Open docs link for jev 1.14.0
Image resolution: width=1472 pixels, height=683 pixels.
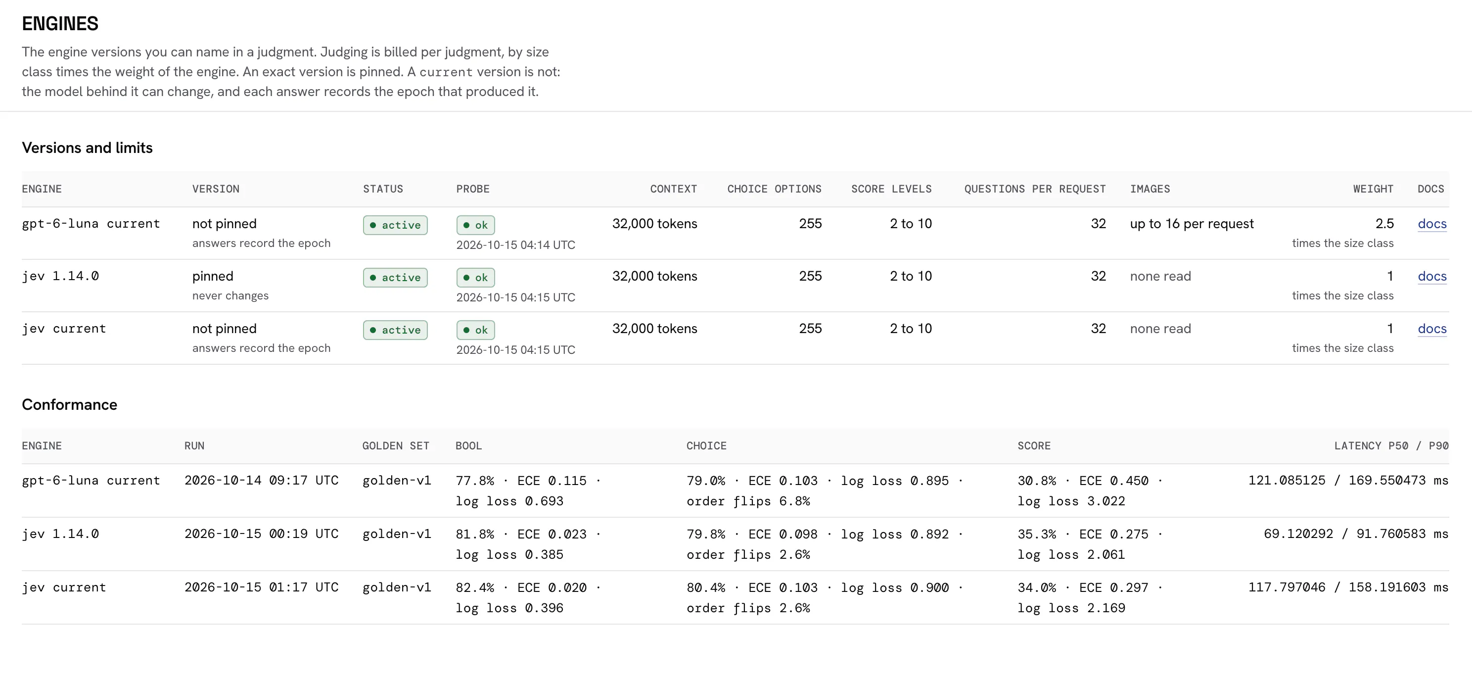1432,277
